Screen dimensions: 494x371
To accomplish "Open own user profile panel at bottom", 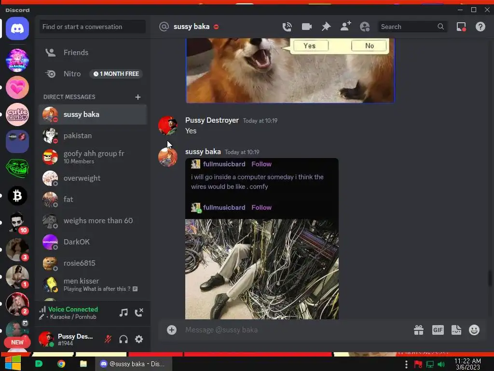I will [x=69, y=340].
